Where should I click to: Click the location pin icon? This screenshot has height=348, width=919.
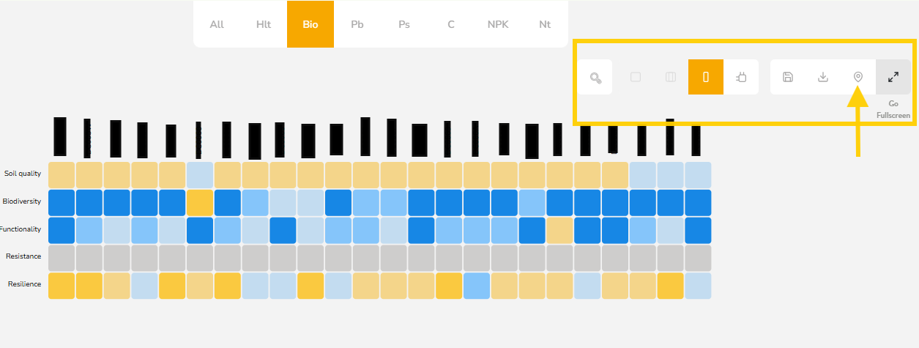858,77
